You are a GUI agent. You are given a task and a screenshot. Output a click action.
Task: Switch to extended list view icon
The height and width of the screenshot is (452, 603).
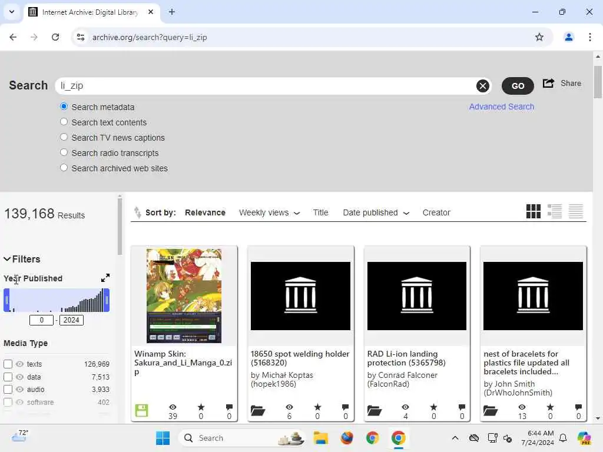pos(555,211)
